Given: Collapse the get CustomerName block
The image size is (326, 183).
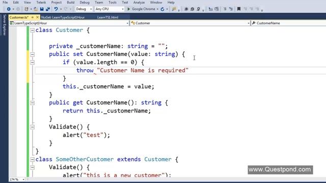Looking at the screenshot, I should [x=32, y=103].
